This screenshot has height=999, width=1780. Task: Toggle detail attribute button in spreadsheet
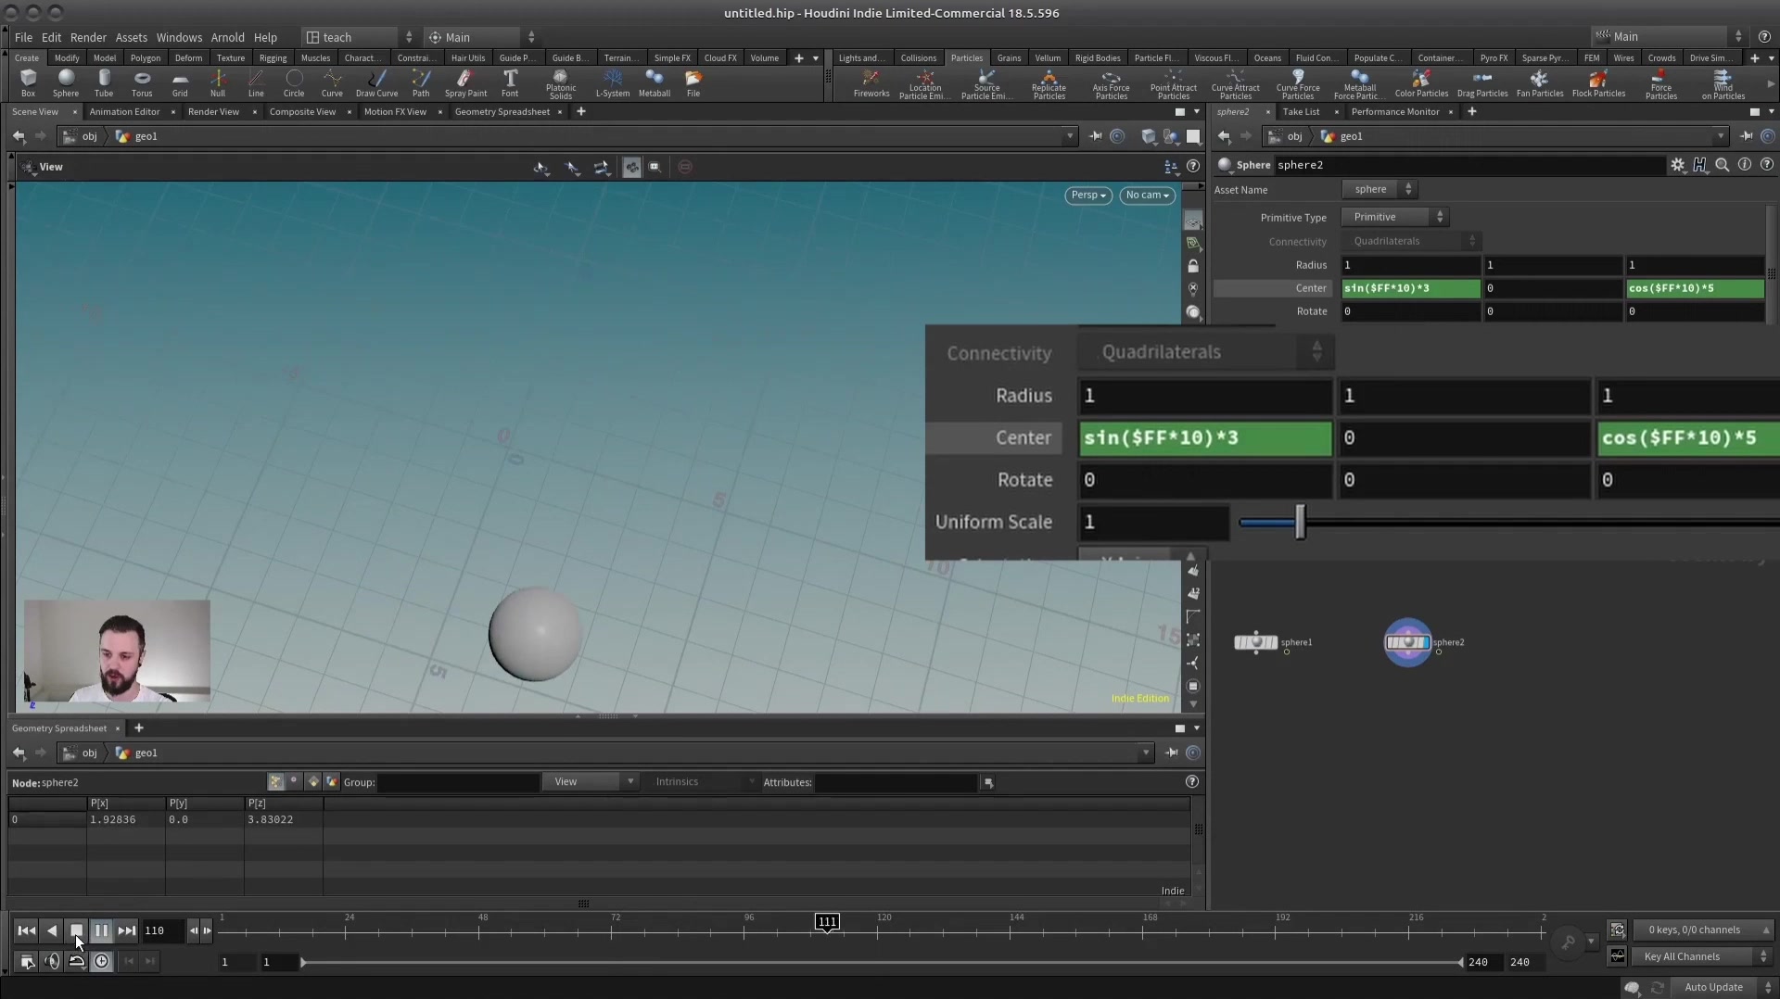[331, 782]
